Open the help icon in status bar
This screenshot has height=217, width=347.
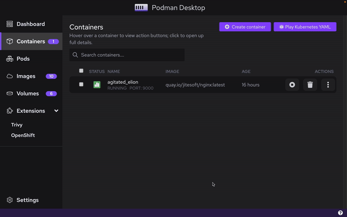(340, 213)
